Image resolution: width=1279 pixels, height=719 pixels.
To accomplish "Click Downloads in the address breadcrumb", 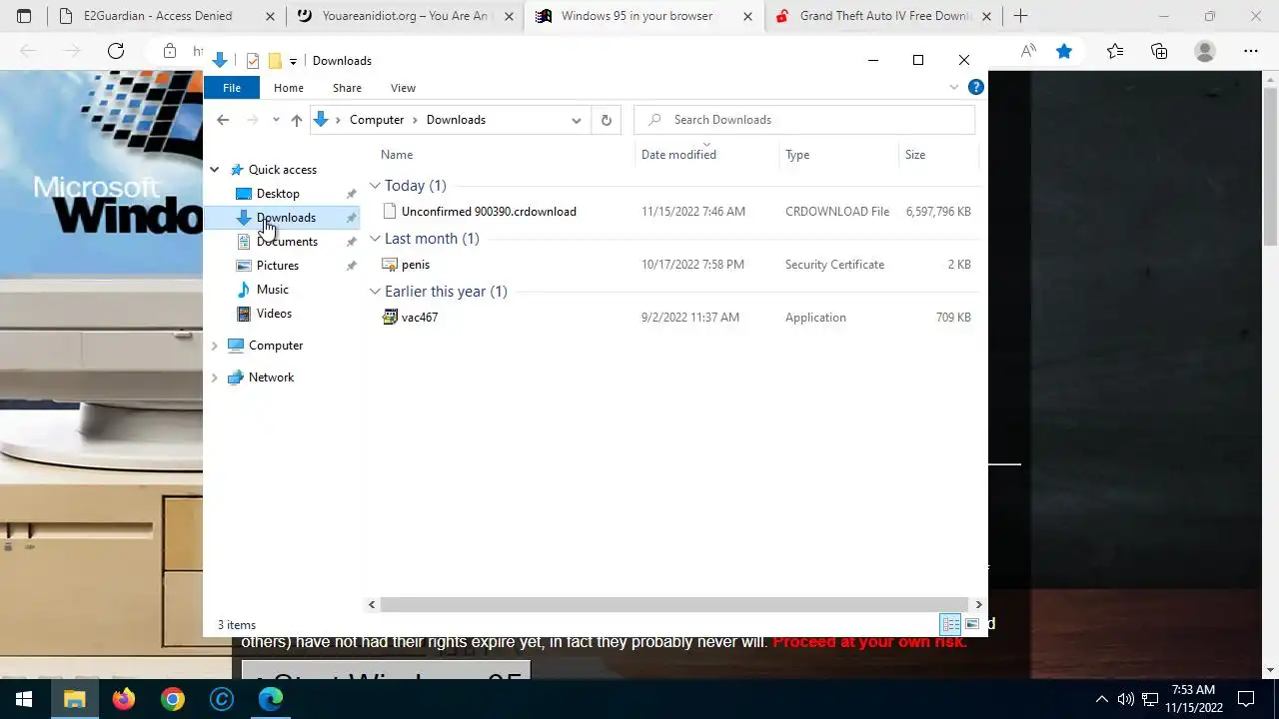I will (x=456, y=120).
